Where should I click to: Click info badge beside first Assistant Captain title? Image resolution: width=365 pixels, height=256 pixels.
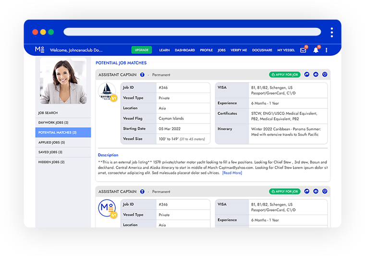tap(142, 75)
